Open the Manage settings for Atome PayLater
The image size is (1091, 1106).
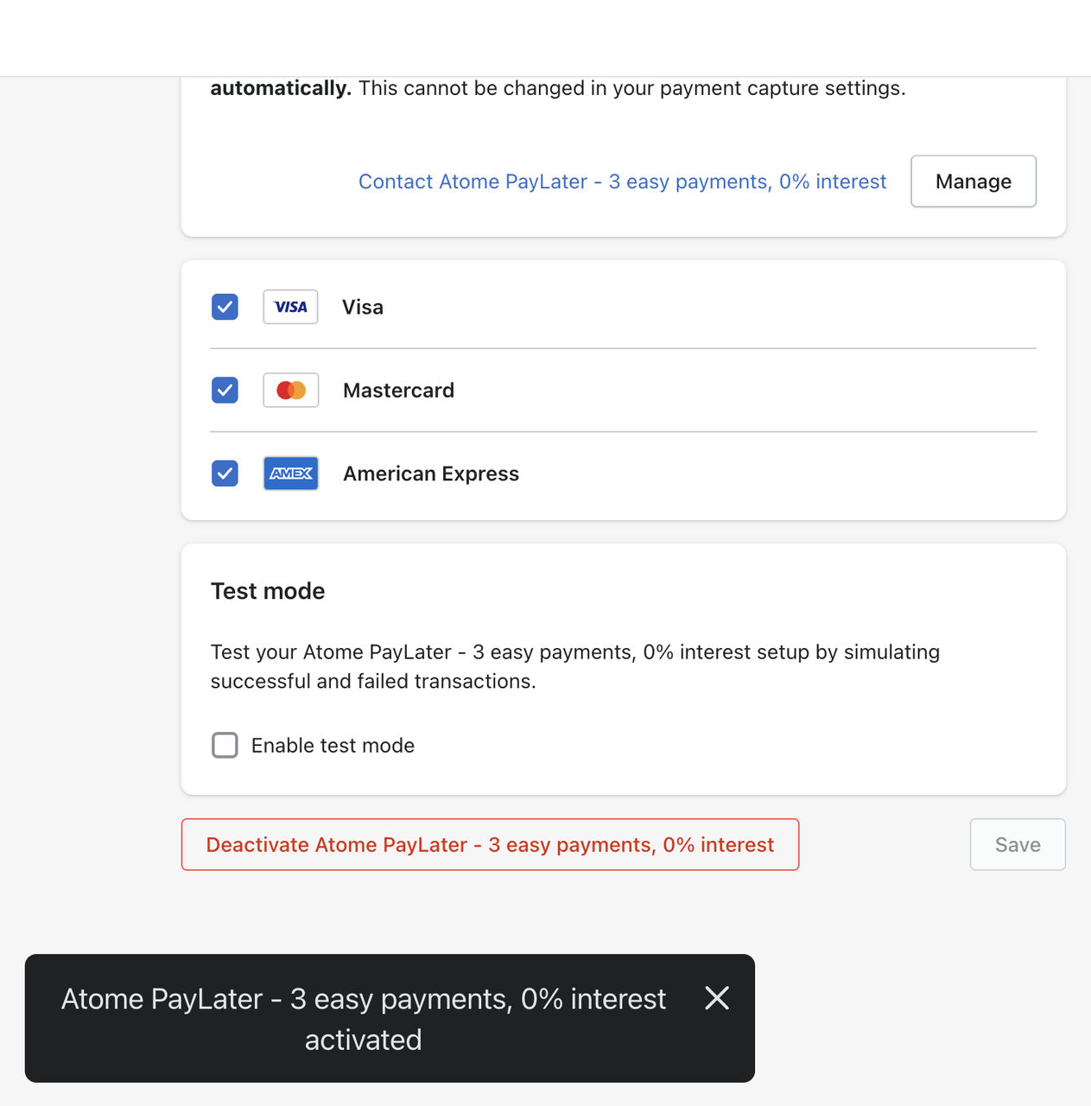973,181
